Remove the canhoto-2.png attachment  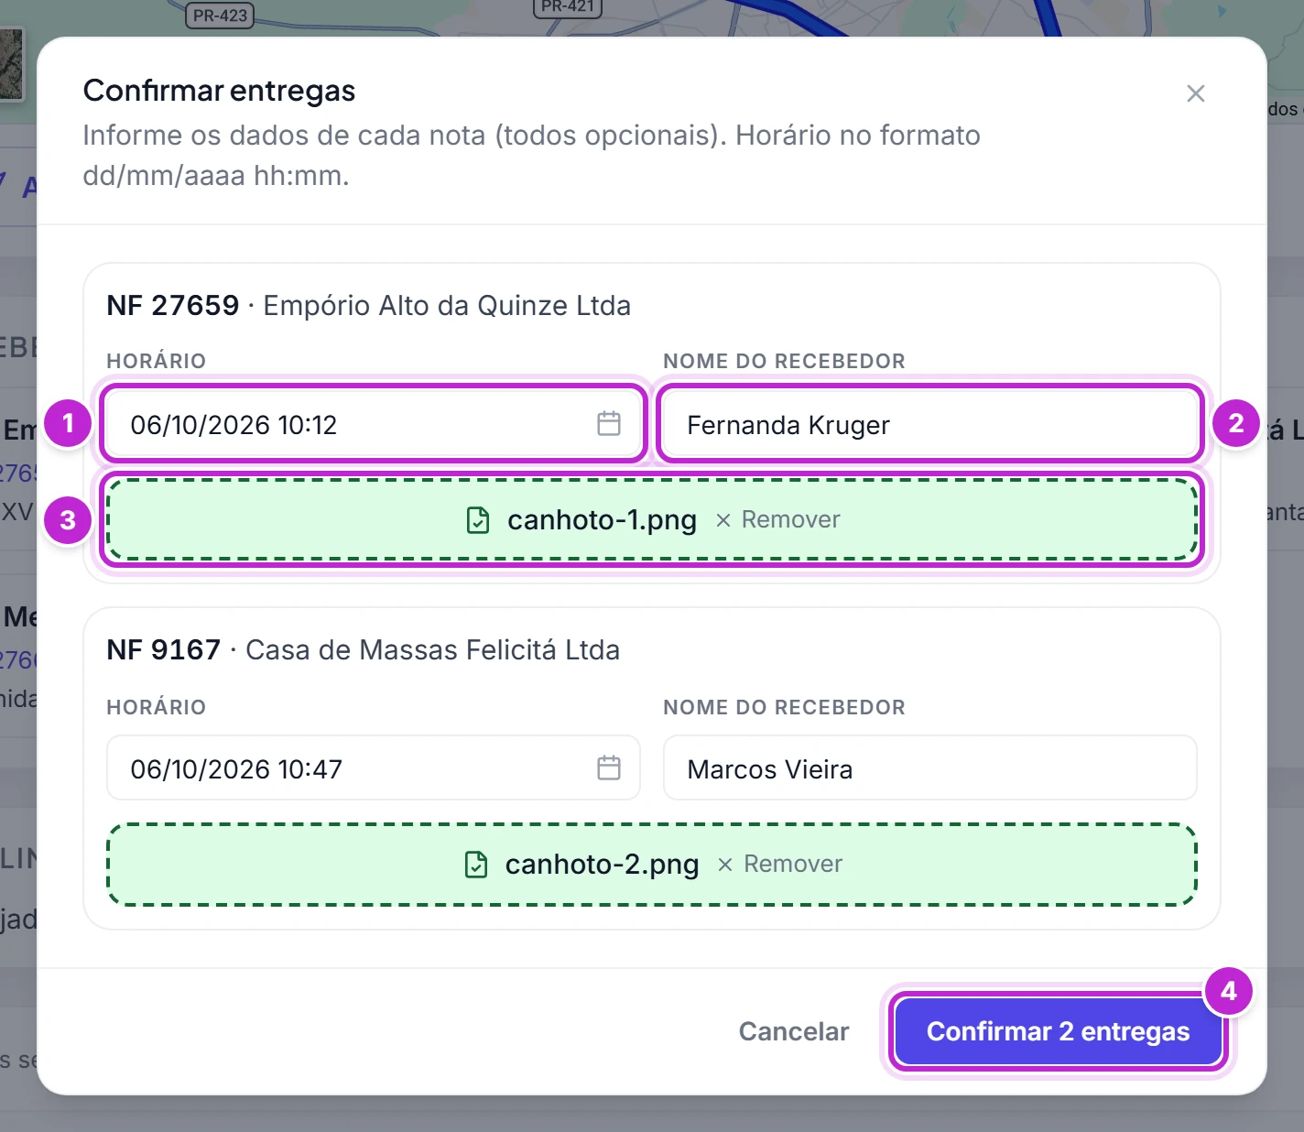[779, 864]
